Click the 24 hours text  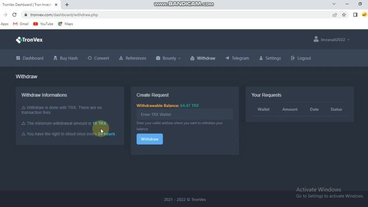[106, 134]
